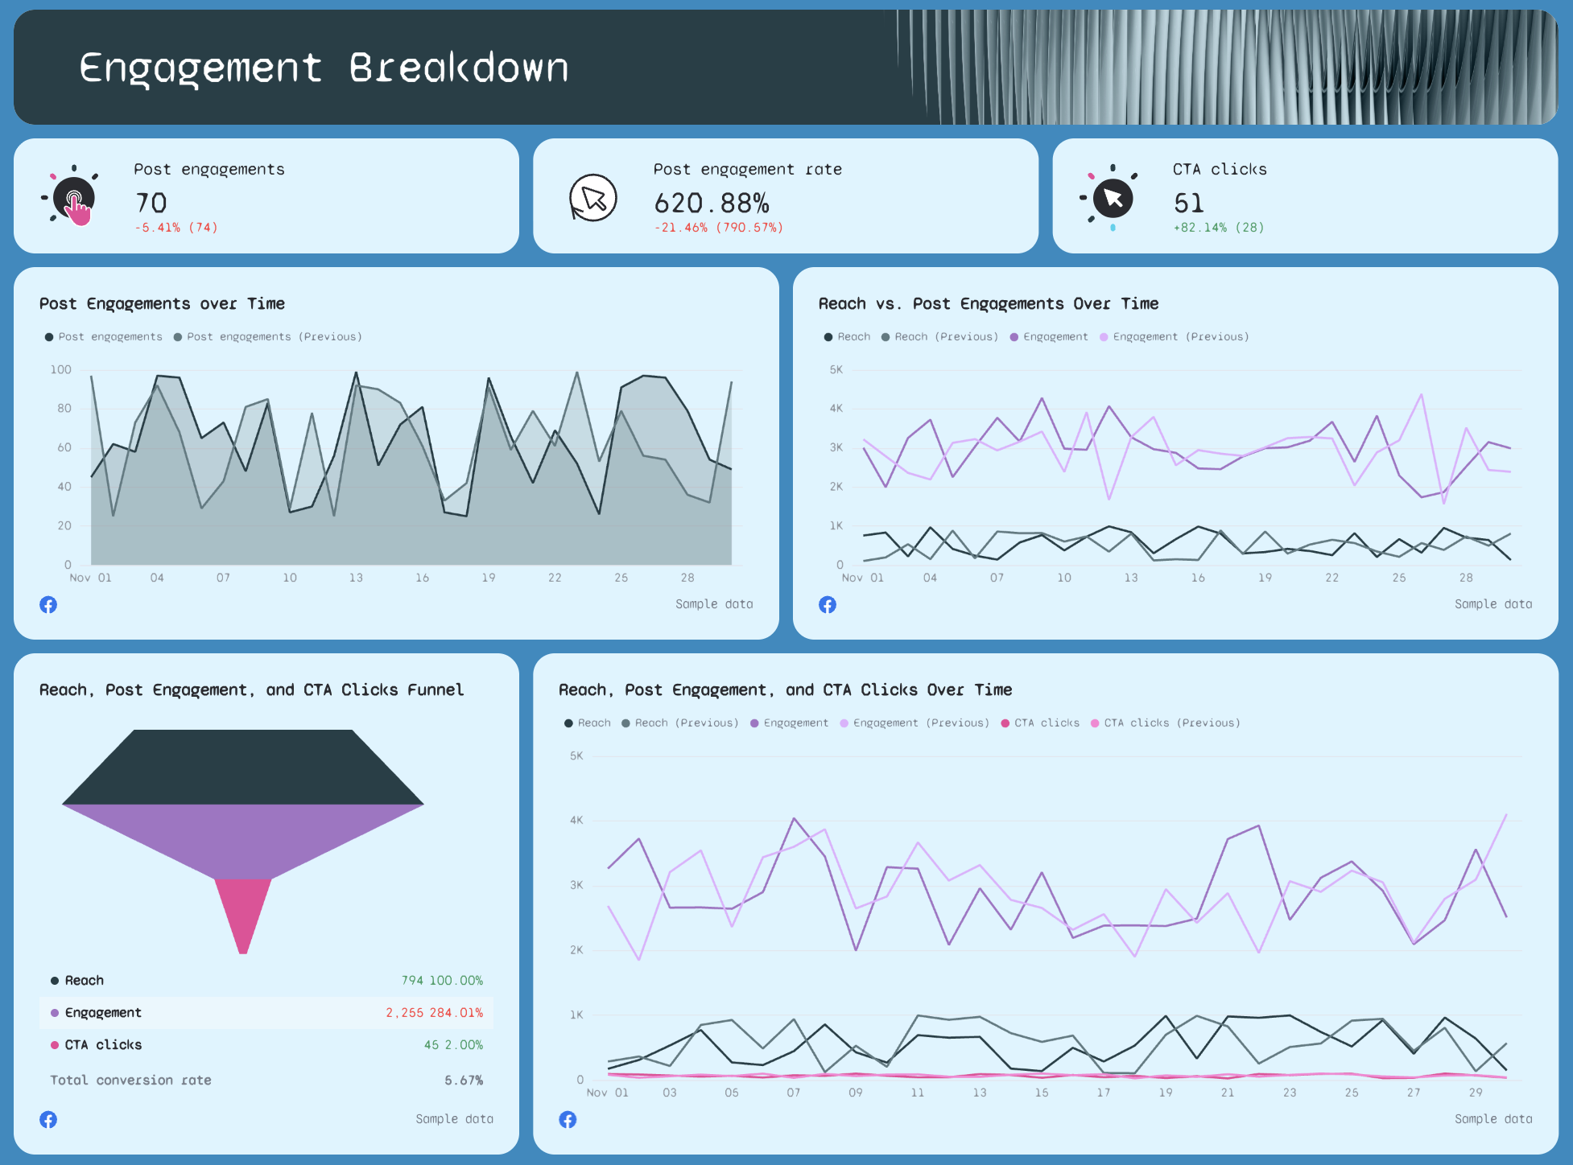Viewport: 1573px width, 1165px height.
Task: Click the Facebook icon below the funnel chart
Action: tap(48, 1119)
